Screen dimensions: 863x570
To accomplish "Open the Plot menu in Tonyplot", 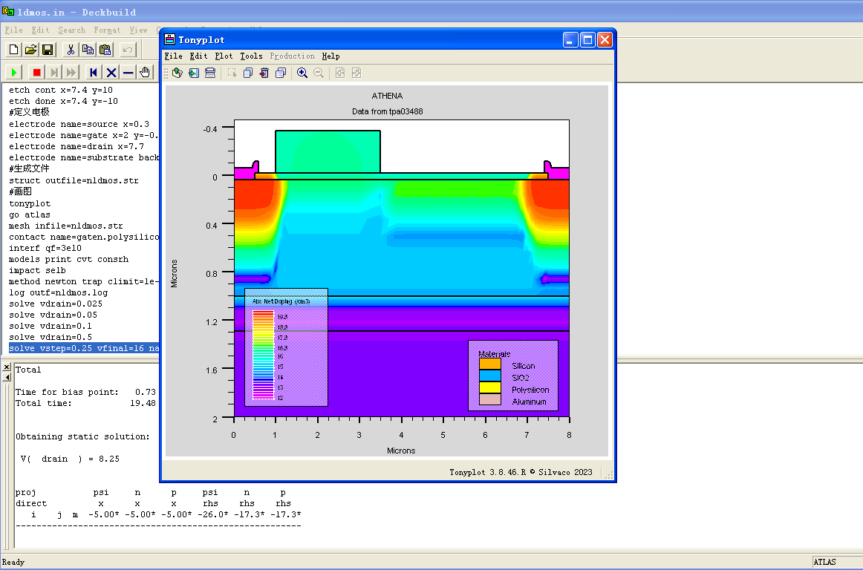I will click(x=223, y=56).
